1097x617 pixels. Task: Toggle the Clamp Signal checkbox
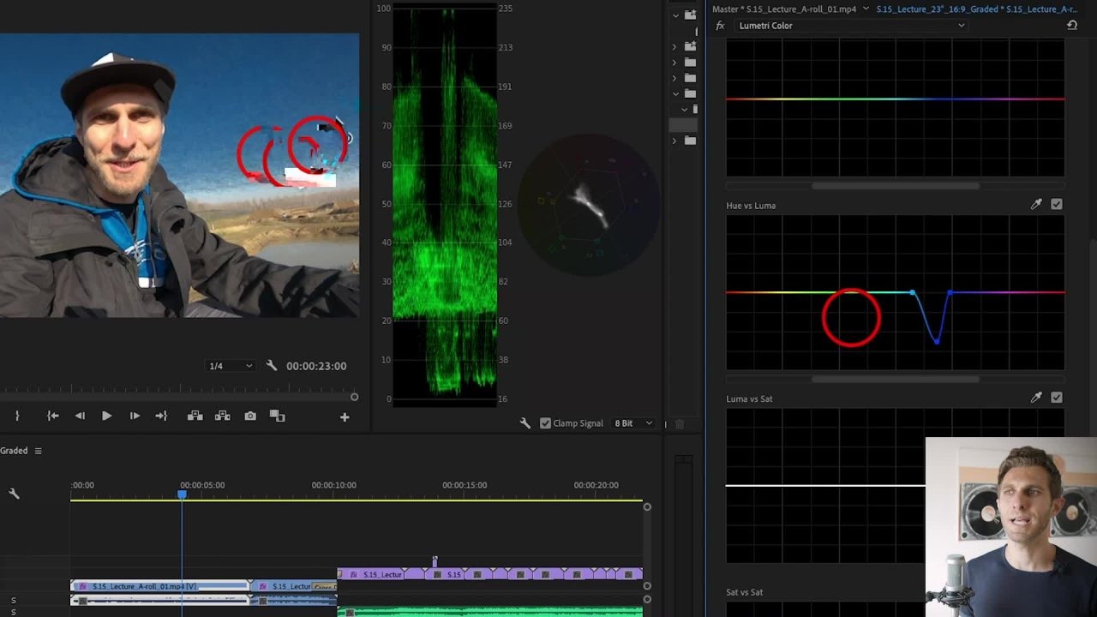[545, 423]
